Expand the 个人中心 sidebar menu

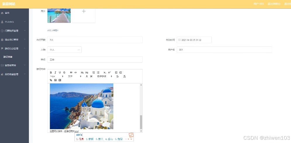point(15,22)
